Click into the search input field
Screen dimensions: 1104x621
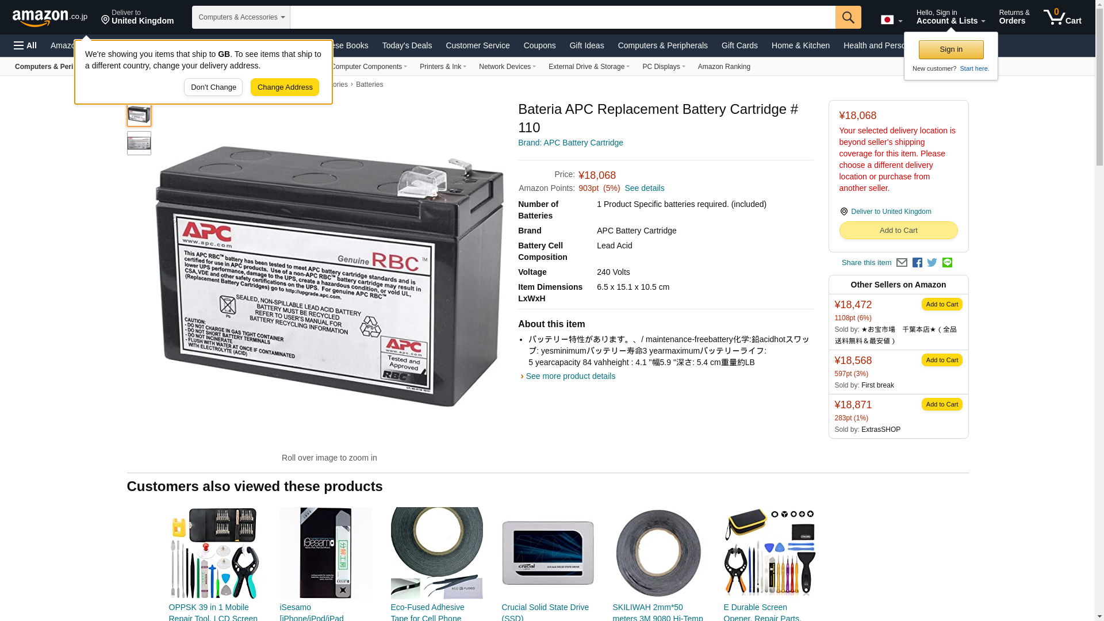(562, 17)
